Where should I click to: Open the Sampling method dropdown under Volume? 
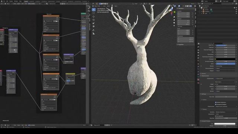(x=226, y=112)
